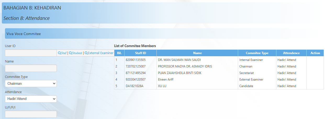Click the Action column header
This screenshot has height=119, width=325.
tap(315, 53)
